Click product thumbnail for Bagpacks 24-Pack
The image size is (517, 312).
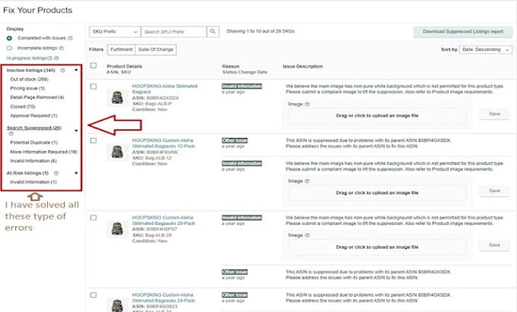click(x=117, y=305)
